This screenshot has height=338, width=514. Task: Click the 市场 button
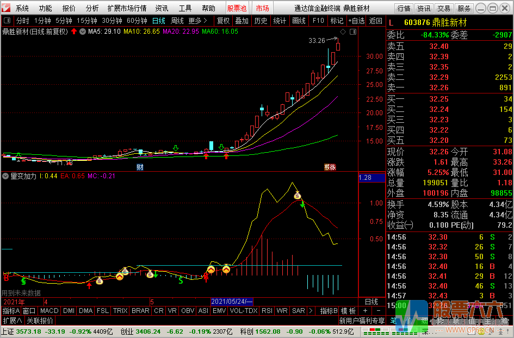coord(262,8)
